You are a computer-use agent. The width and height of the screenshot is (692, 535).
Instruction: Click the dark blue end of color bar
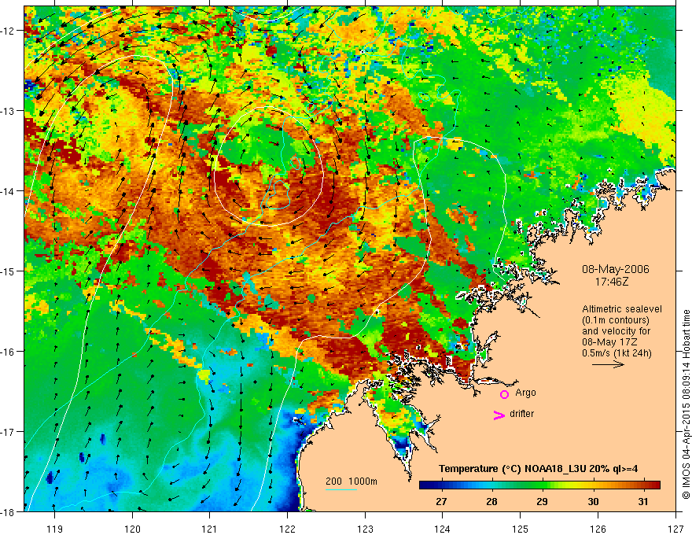click(x=424, y=485)
